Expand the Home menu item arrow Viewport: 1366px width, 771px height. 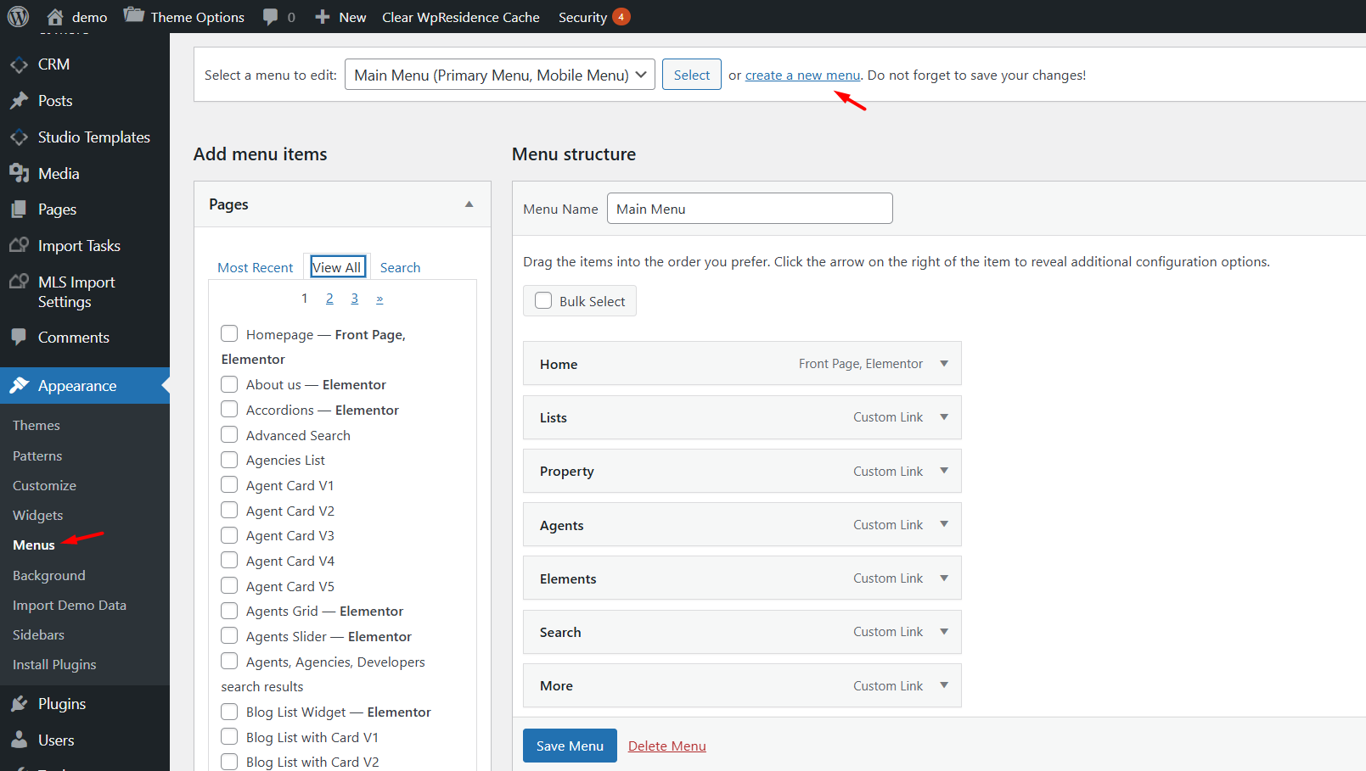tap(943, 364)
